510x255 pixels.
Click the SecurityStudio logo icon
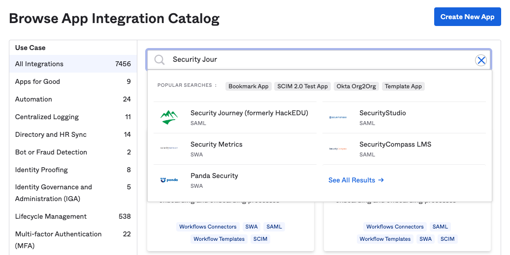338,117
